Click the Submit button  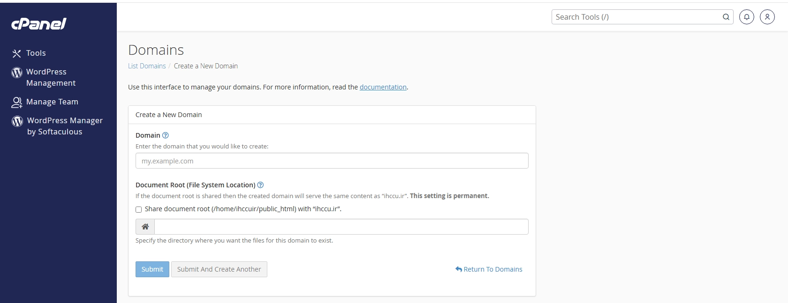[152, 269]
